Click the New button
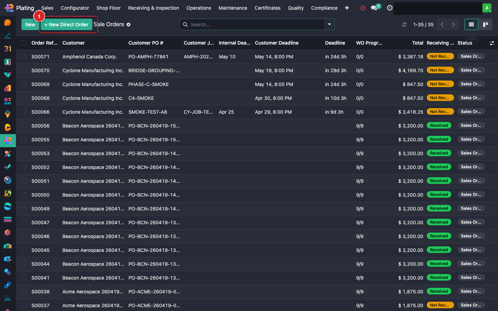This screenshot has height=311, width=498. click(30, 25)
